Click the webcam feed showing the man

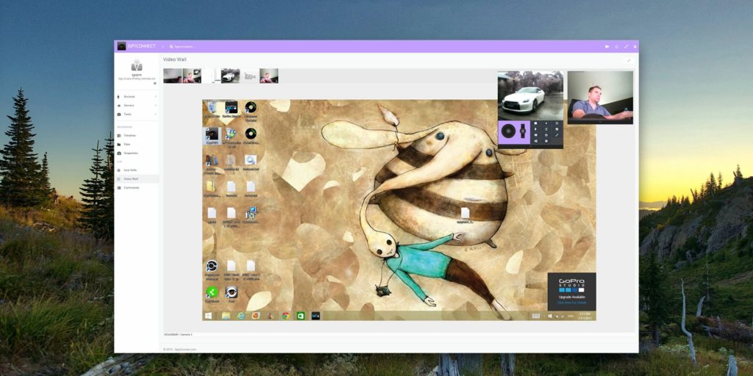coord(600,98)
